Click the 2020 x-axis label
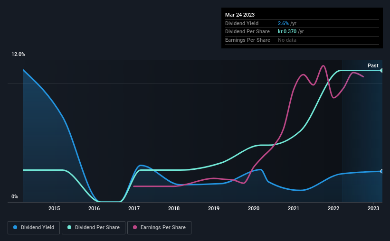 [254, 208]
